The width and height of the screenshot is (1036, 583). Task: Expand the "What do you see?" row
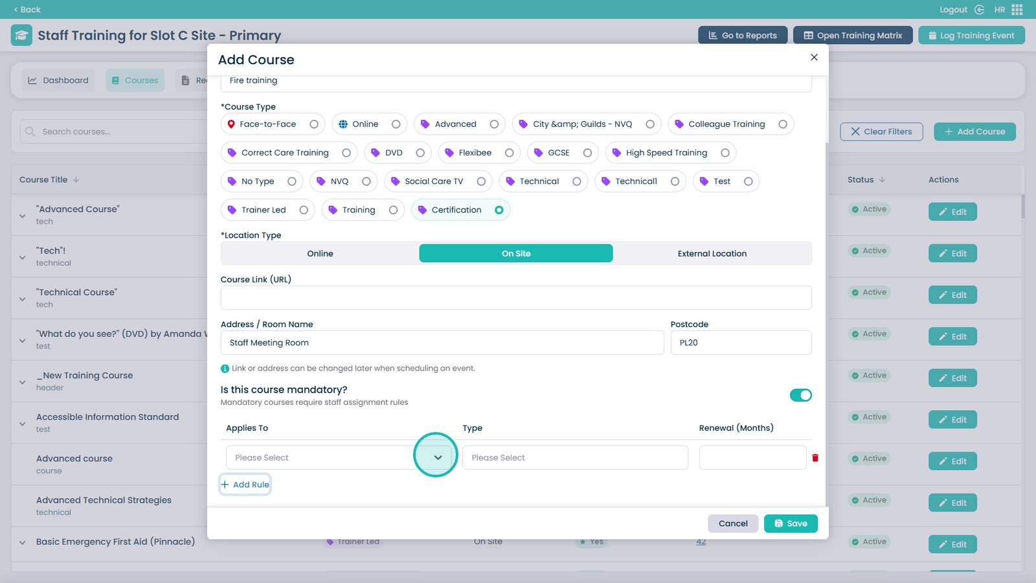coord(23,340)
